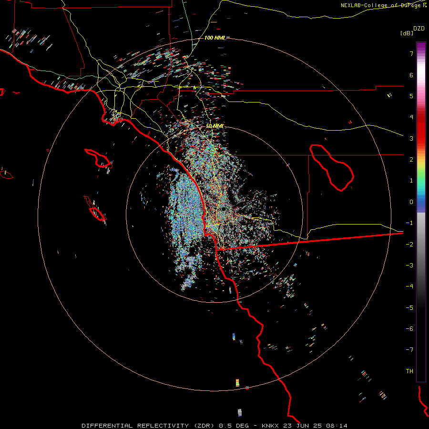Click the '5' value on dB scale

[x=411, y=96]
